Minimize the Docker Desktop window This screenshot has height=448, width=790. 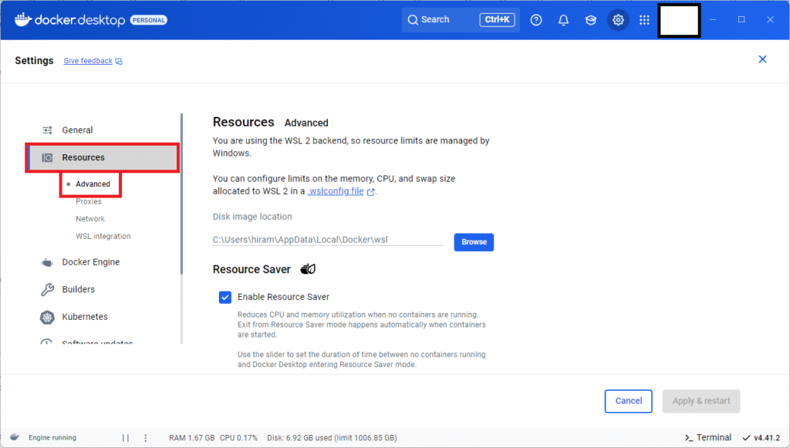coord(713,19)
